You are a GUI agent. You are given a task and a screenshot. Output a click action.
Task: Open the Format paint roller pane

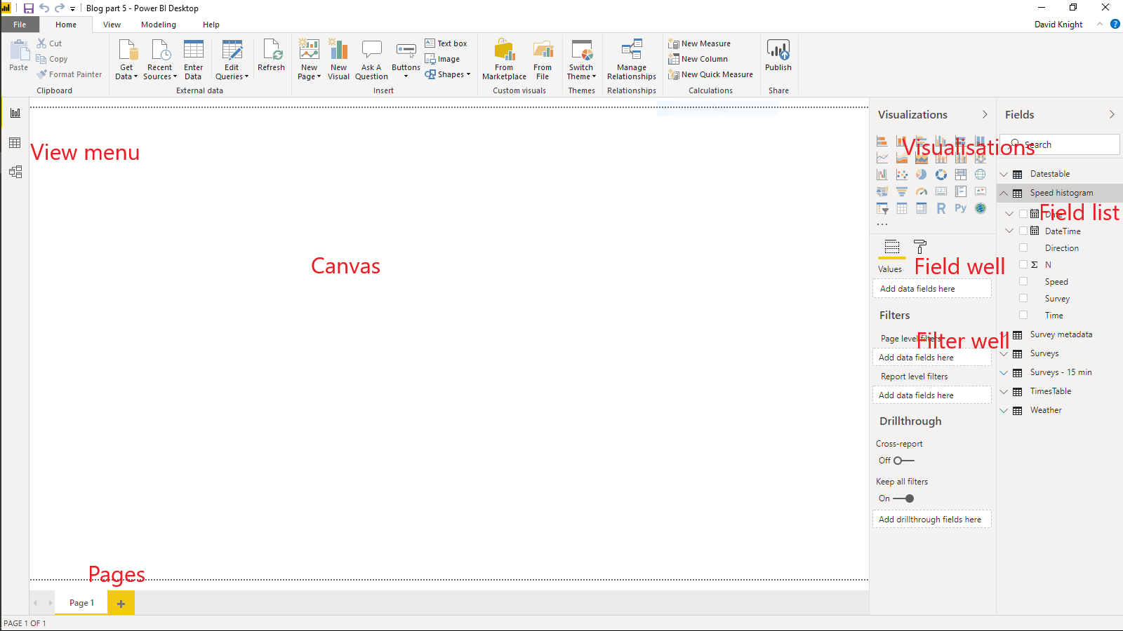(920, 247)
